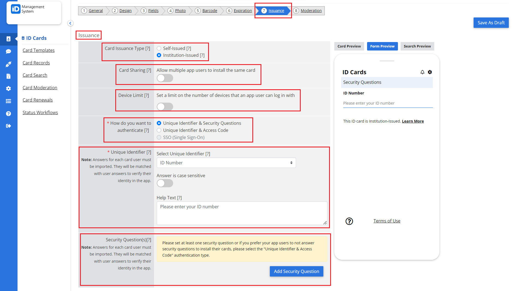Collapse the left navigation panel
Image resolution: width=514 pixels, height=291 pixels.
coord(70,23)
